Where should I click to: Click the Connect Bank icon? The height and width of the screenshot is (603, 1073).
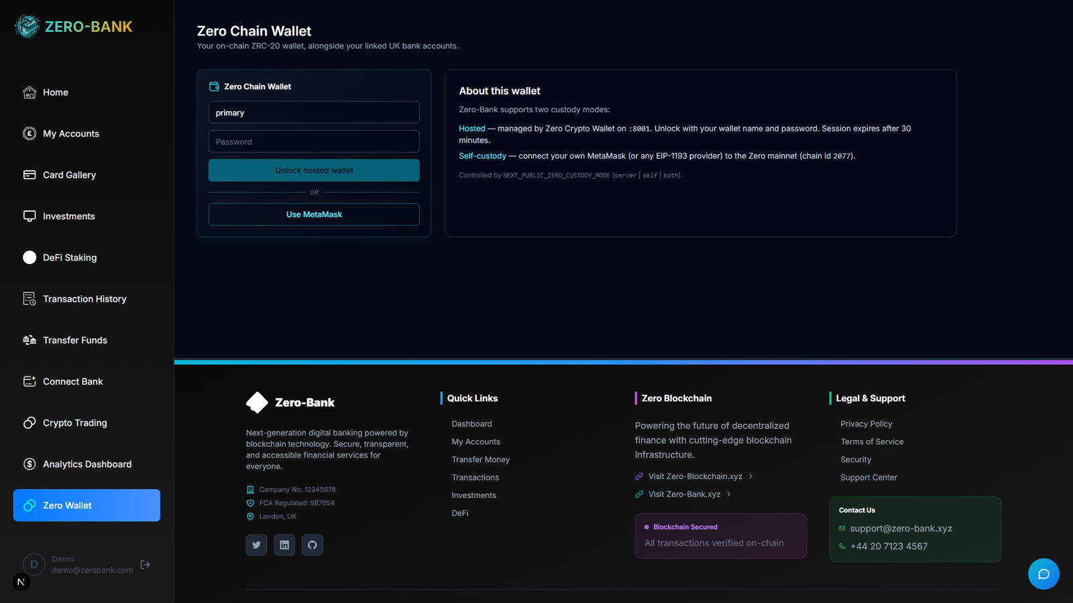(30, 381)
